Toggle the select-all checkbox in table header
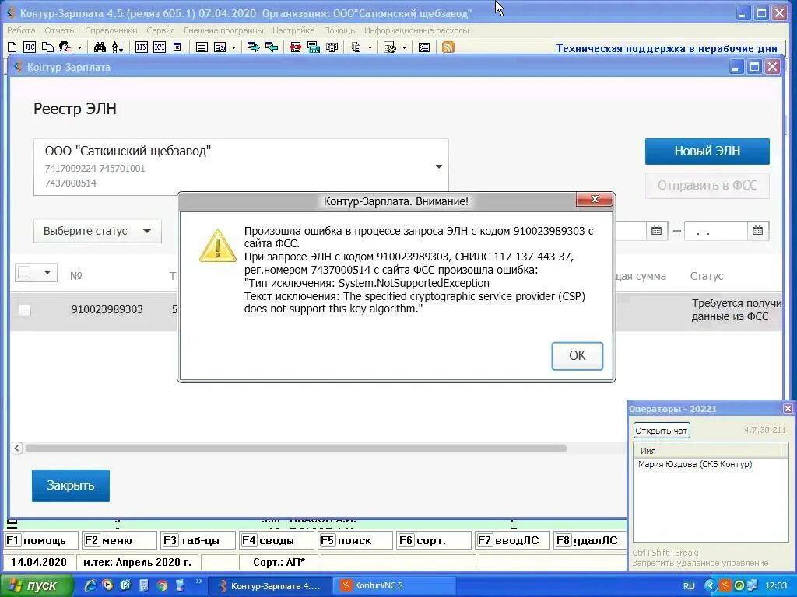The image size is (797, 597). (x=24, y=273)
